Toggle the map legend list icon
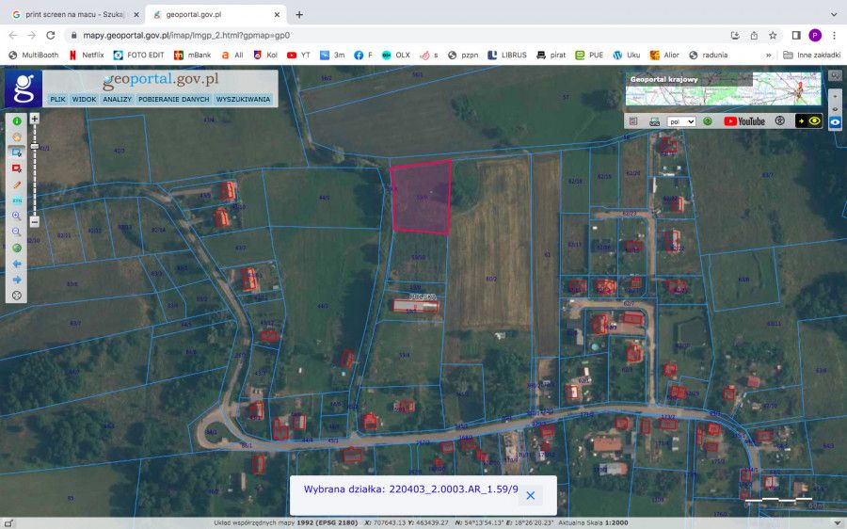 click(x=632, y=121)
